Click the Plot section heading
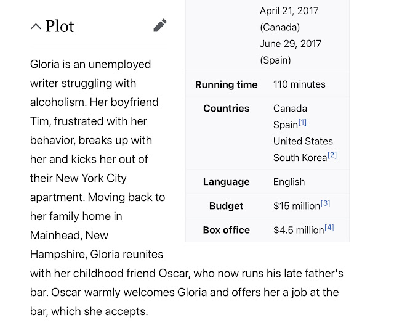394x328 pixels. point(60,26)
